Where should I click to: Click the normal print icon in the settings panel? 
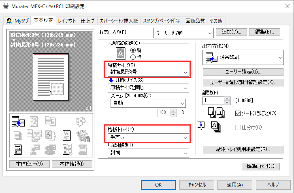[x=18, y=122]
